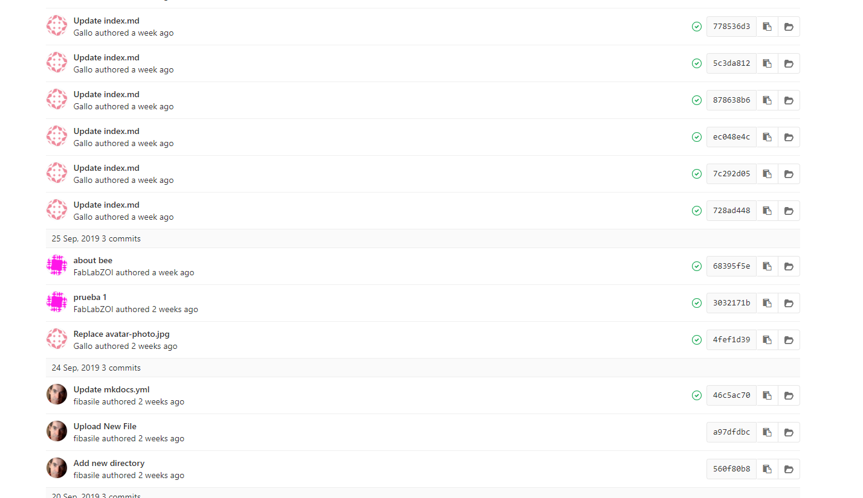The height and width of the screenshot is (498, 863).
Task: View passed pipeline status for commit 46c5ac70
Action: [x=697, y=395]
